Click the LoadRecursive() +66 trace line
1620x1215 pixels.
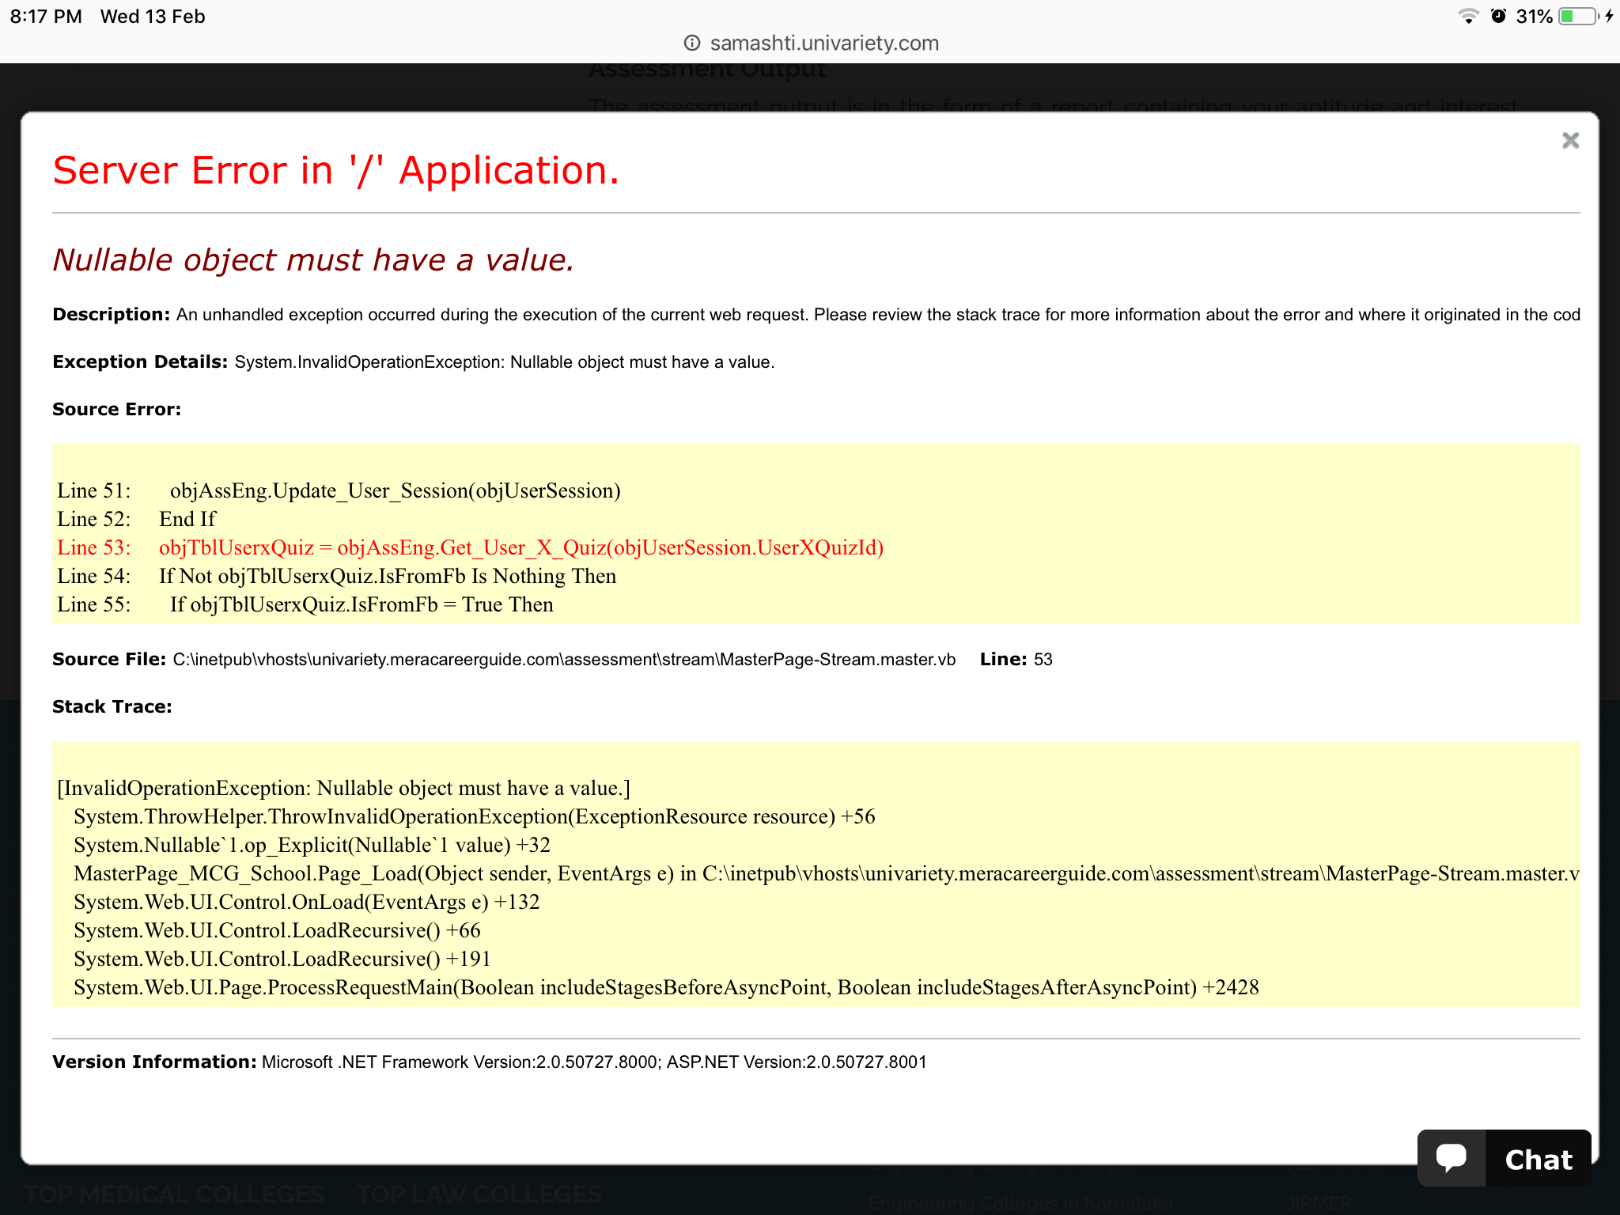point(277,930)
